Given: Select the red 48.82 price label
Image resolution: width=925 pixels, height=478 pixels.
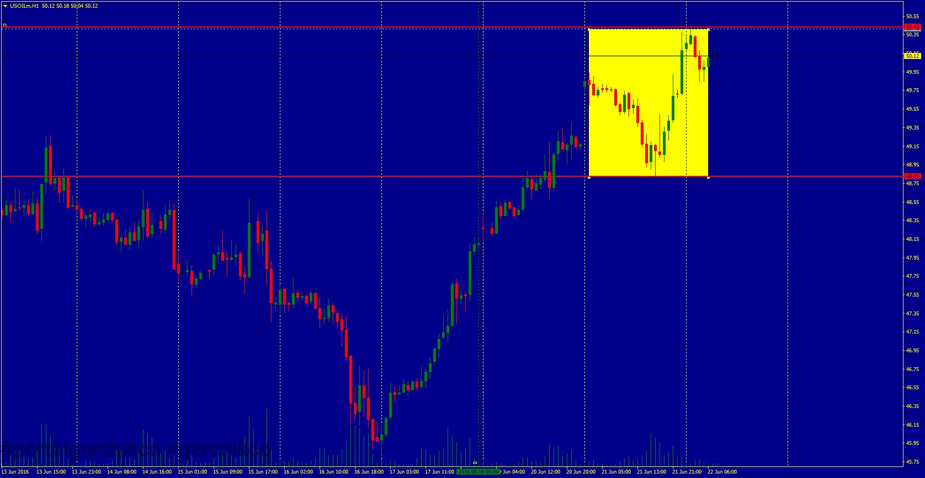Looking at the screenshot, I should click(x=912, y=176).
